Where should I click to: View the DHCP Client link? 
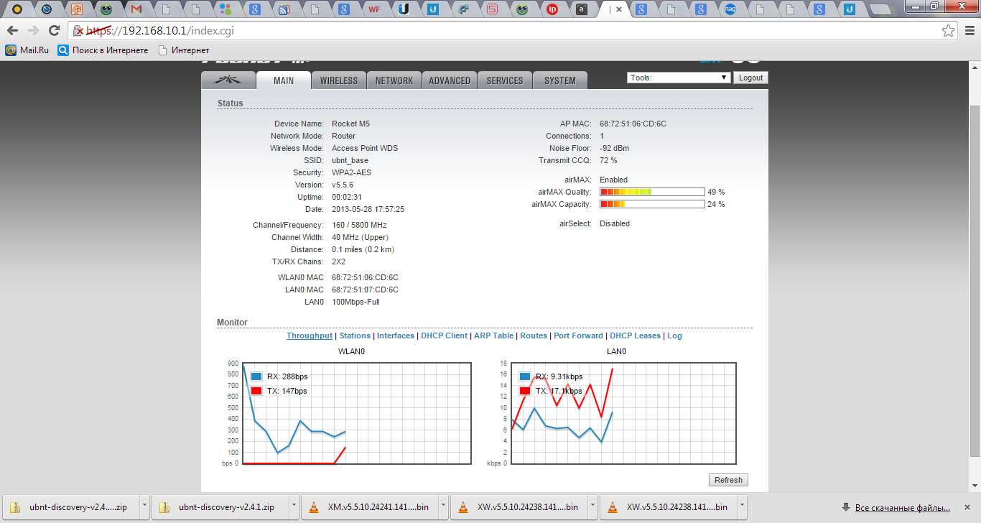444,335
